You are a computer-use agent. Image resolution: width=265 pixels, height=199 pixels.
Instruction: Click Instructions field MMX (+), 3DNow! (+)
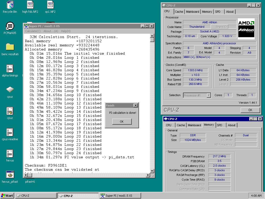tap(219, 57)
